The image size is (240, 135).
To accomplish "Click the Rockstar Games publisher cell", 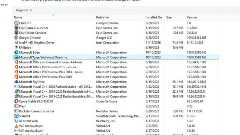I will pyautogui.click(x=107, y=111).
